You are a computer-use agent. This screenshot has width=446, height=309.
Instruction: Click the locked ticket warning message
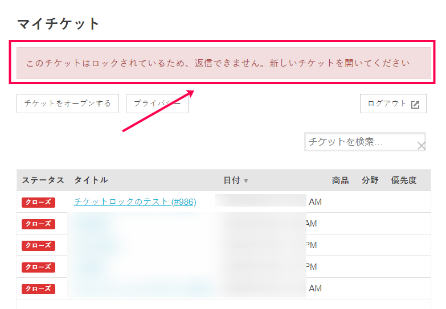[224, 63]
